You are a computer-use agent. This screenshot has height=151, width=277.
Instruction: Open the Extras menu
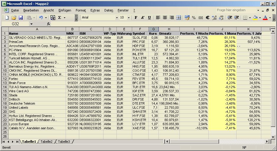pos(95,10)
